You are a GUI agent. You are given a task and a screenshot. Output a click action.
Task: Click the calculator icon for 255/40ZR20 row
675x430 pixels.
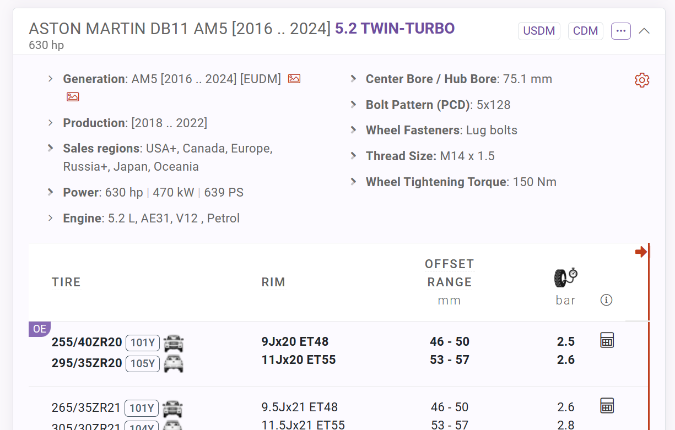[607, 340]
